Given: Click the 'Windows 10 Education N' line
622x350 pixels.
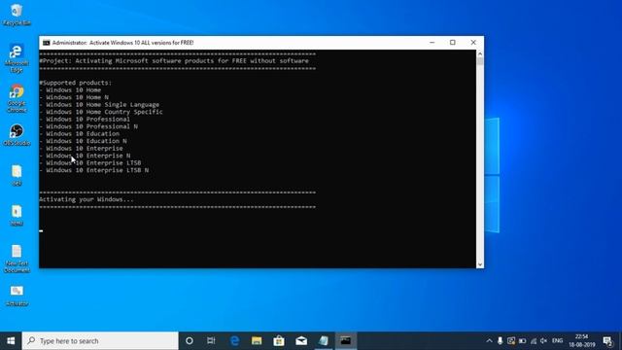Looking at the screenshot, I should [x=83, y=141].
